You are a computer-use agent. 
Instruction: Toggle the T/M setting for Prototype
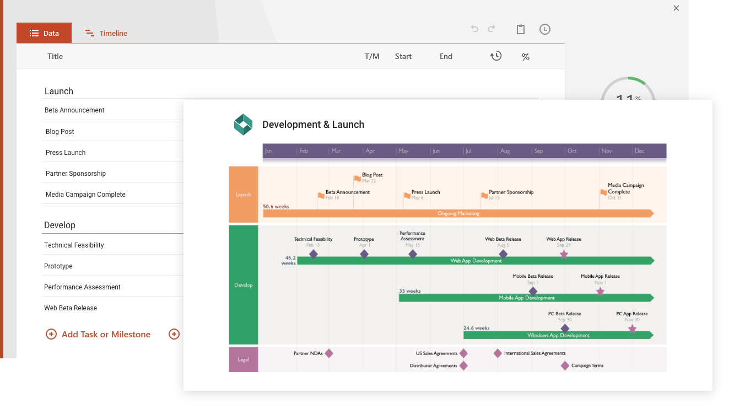[x=372, y=266]
